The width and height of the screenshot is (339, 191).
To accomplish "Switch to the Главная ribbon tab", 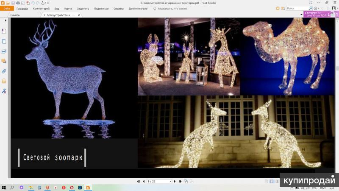I will 22,8.
